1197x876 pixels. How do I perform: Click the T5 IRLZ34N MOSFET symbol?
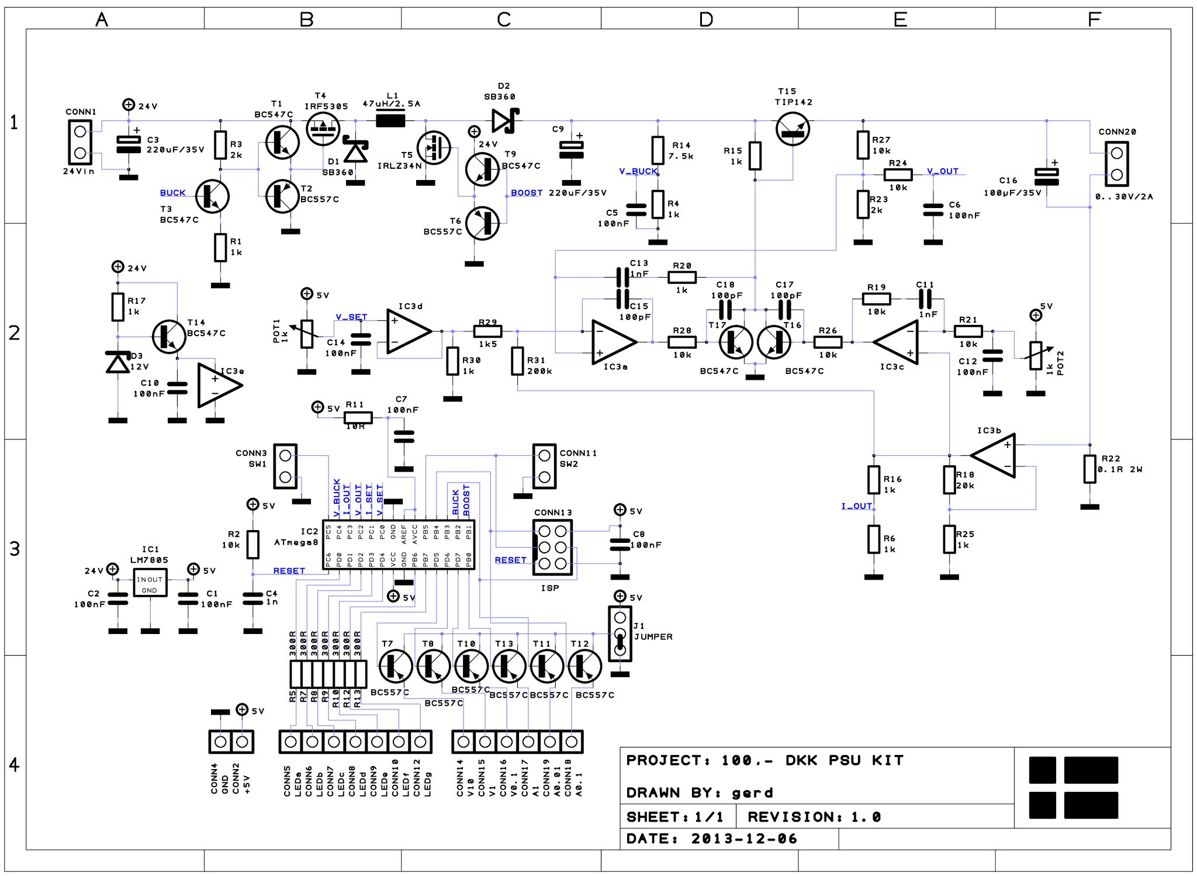434,148
